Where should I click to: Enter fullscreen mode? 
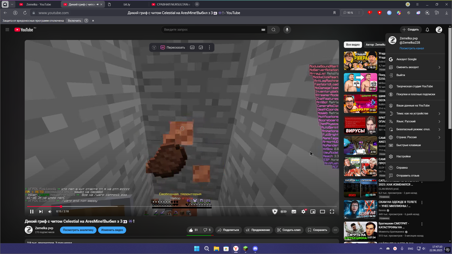click(332, 211)
